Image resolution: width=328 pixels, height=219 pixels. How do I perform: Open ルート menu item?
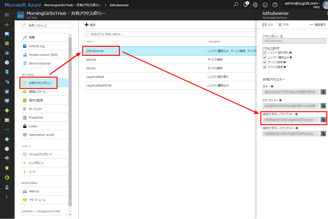[x=44, y=172]
